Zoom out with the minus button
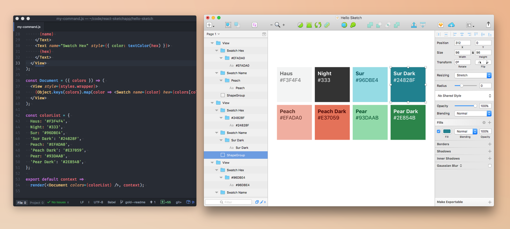Viewport: 510px width, 229px height. [271, 25]
